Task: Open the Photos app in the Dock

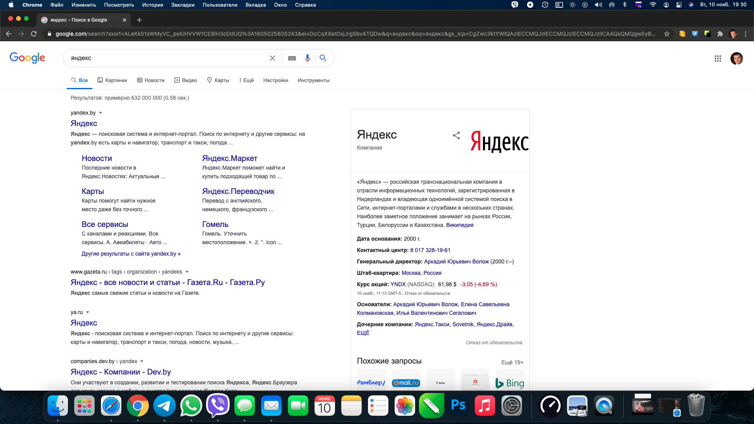Action: point(404,406)
